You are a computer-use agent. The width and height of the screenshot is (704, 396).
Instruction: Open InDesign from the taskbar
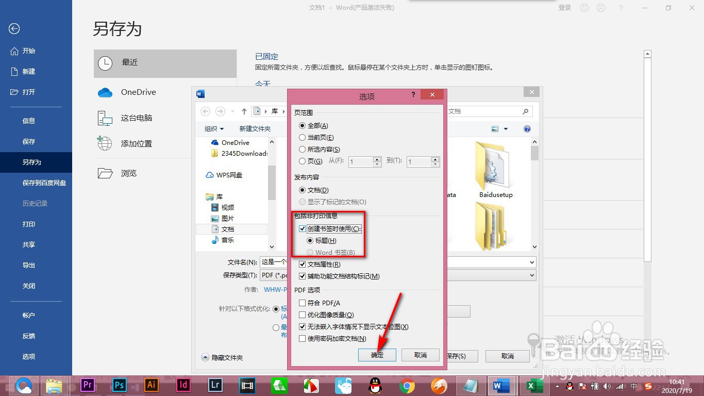tap(183, 385)
